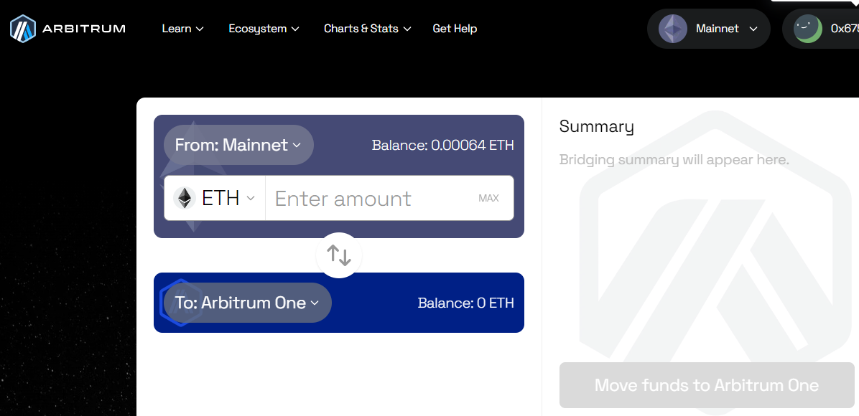Viewport: 859px width, 416px height.
Task: Open the Charts & Stats menu
Action: pyautogui.click(x=367, y=29)
